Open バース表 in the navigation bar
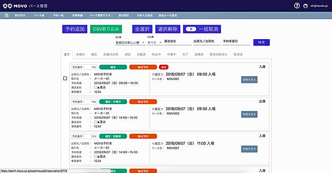Screen dimensions: 332x173 [x=39, y=16]
